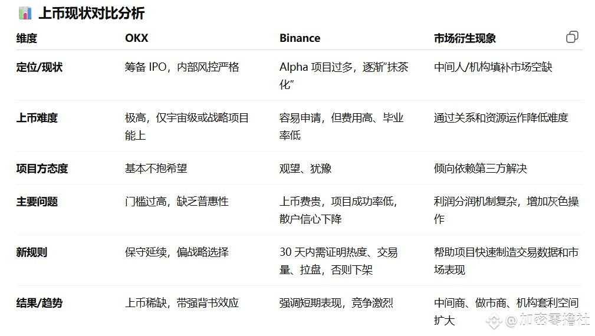
Task: Click the 倾向依赖第三方解决 cell
Action: 481,169
